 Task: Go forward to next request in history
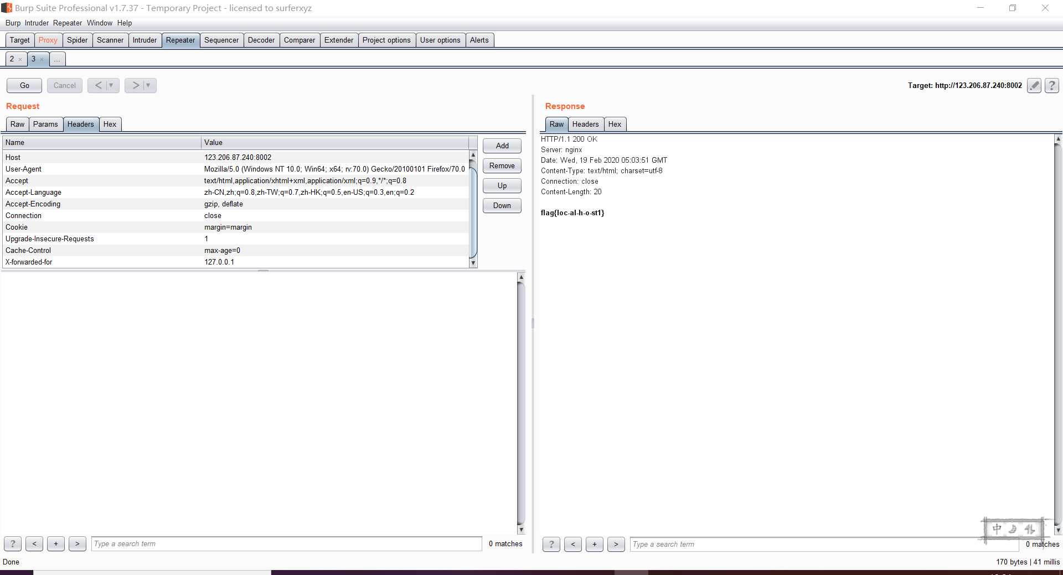pyautogui.click(x=135, y=85)
